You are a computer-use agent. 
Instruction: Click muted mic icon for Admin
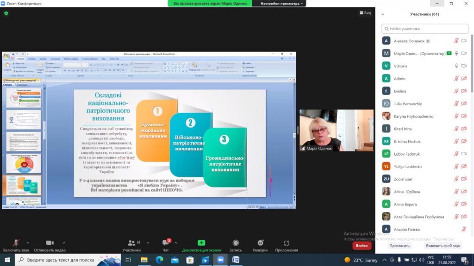pyautogui.click(x=456, y=79)
